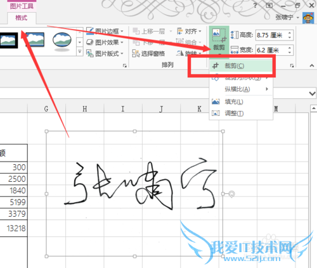Click the cell containing 5199
Image resolution: width=317 pixels, height=268 pixels.
point(13,202)
